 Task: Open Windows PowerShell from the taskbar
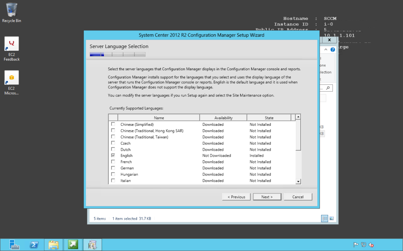pyautogui.click(x=34, y=244)
